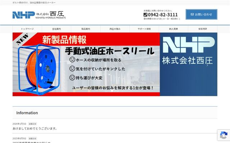Screen dimensions: 230x143
Task: Click the phone icon beside 0942-82-3111
Action: click(145, 15)
